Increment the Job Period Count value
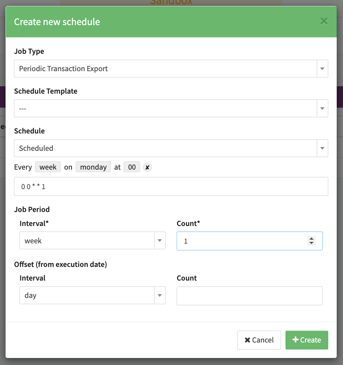This screenshot has height=365, width=343. pos(312,239)
